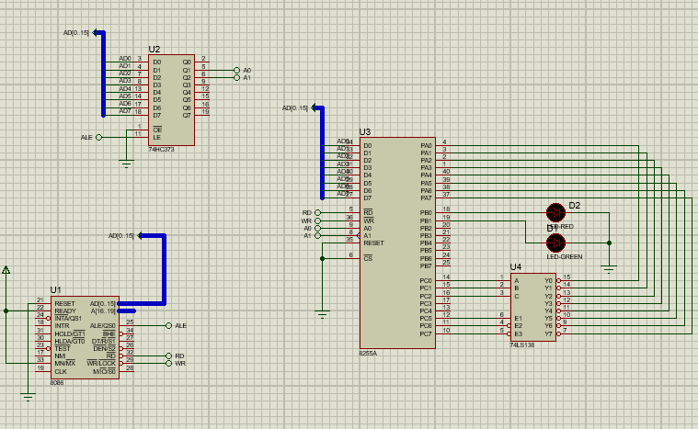Select the junction dot on U3's CS wire

(x=322, y=258)
